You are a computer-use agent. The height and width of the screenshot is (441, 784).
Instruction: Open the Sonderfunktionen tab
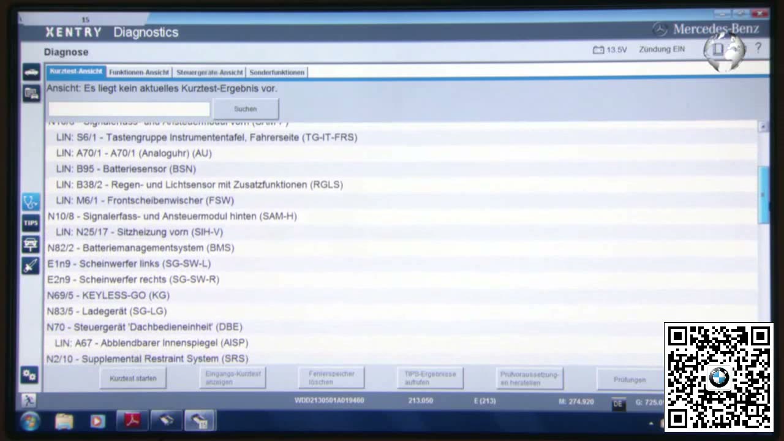point(277,72)
